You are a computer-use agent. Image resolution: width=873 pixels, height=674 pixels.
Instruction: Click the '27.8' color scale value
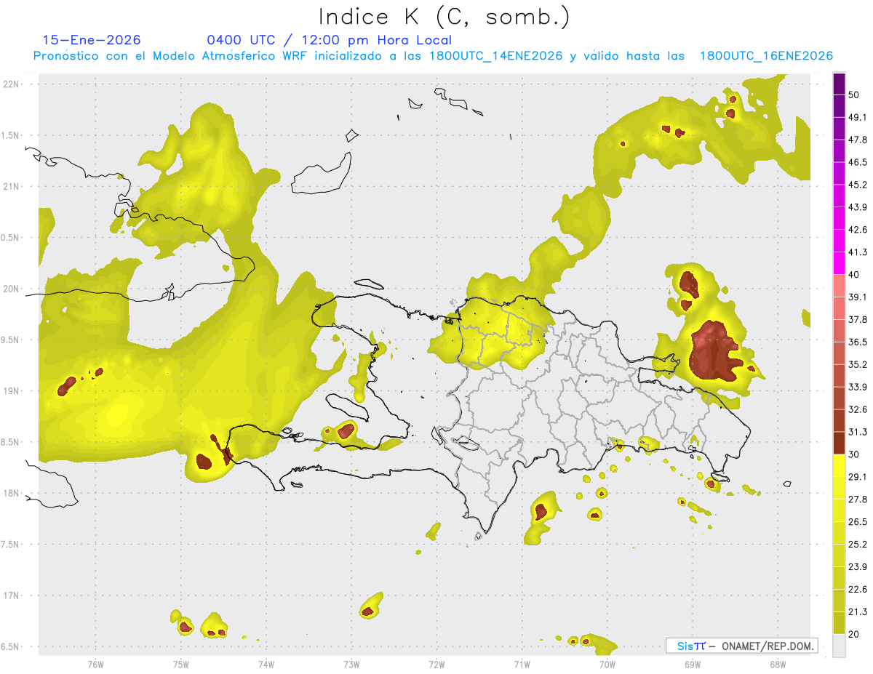(858, 499)
